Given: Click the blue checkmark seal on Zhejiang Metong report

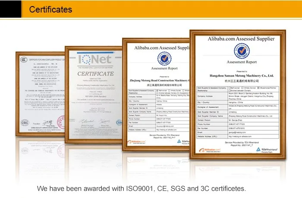Looking at the screenshot, I should tap(164, 58).
